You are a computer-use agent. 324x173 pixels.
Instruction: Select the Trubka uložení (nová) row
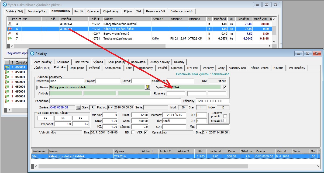click(139, 38)
